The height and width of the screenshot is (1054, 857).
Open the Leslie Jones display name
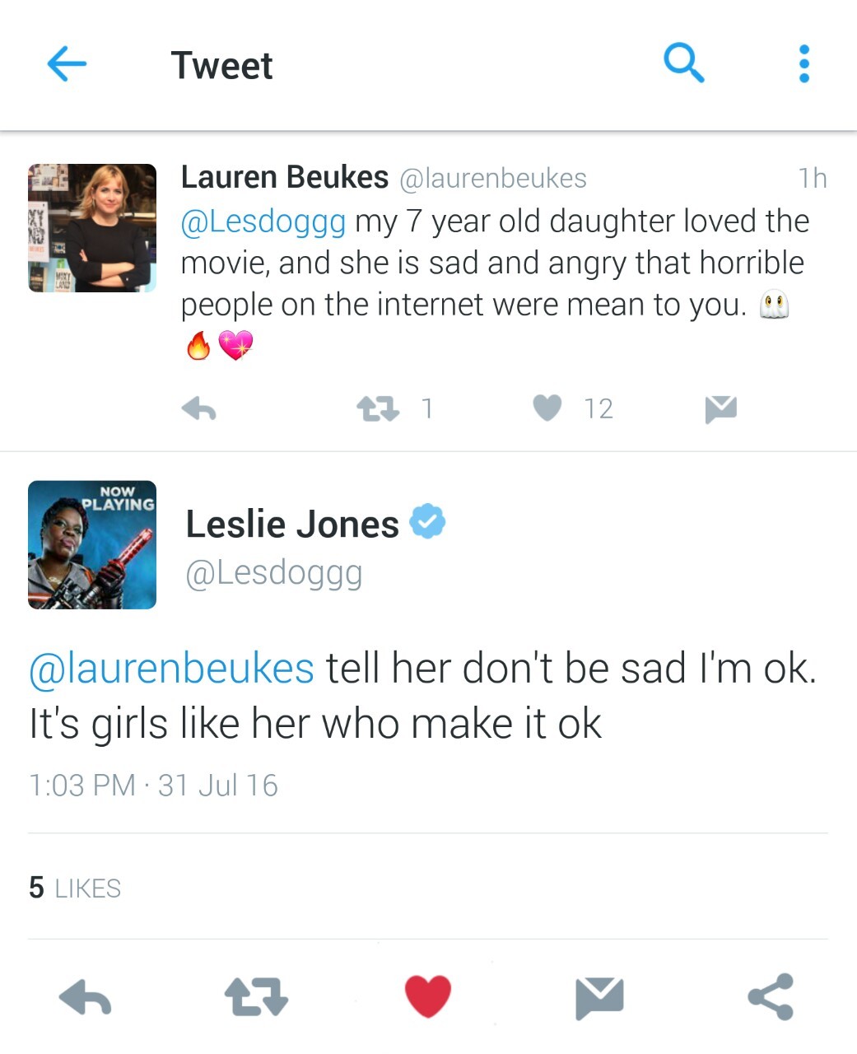(x=292, y=525)
